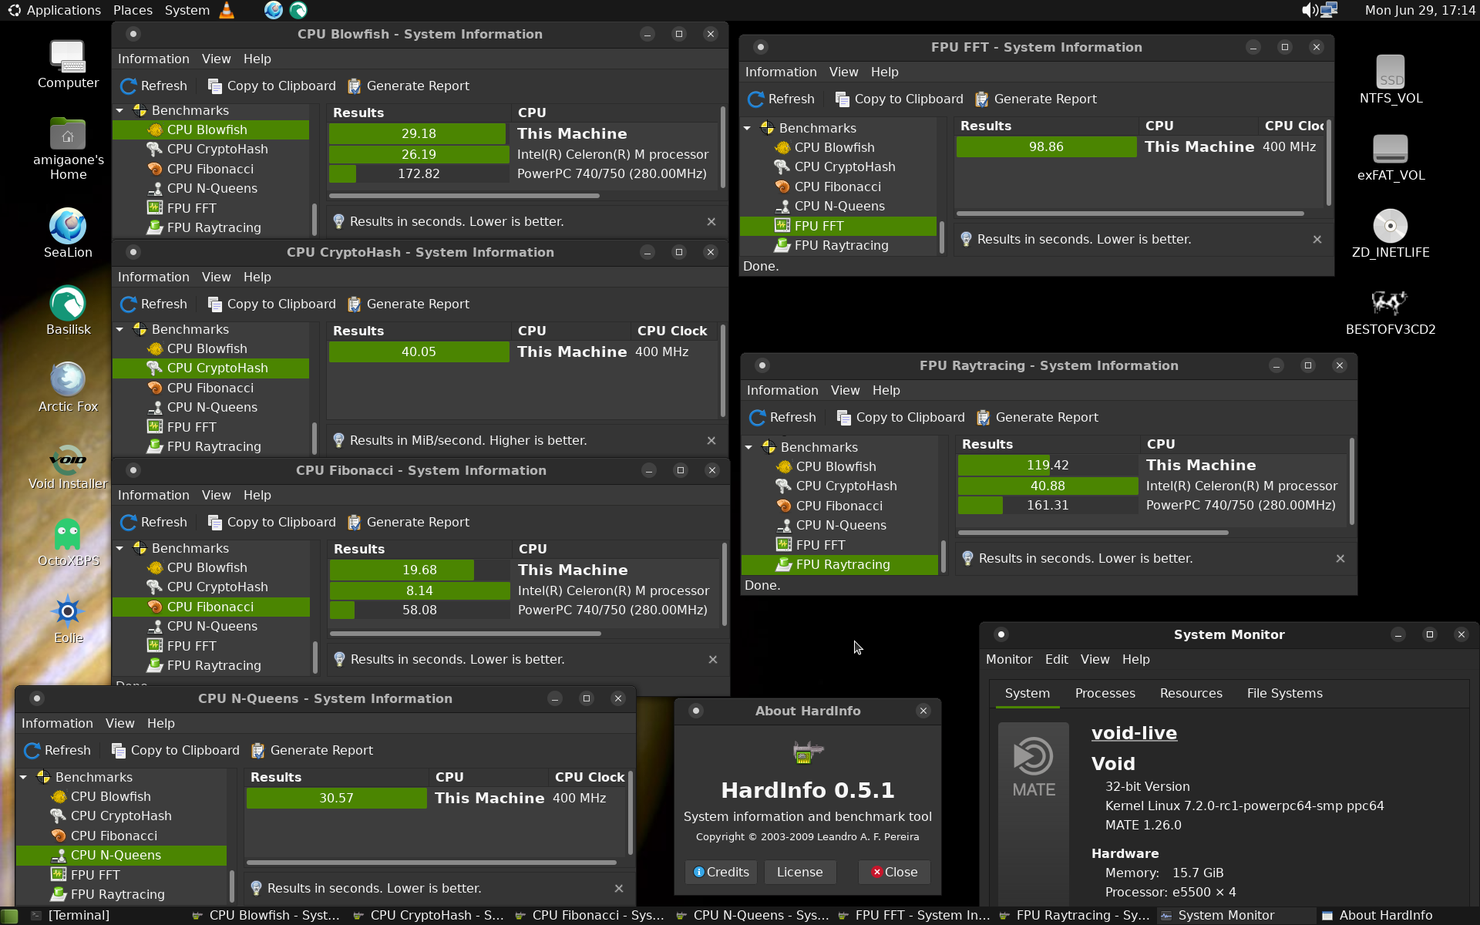1480x925 pixels.
Task: Open NTFS_VOL drive desktop icon
Action: click(x=1391, y=79)
